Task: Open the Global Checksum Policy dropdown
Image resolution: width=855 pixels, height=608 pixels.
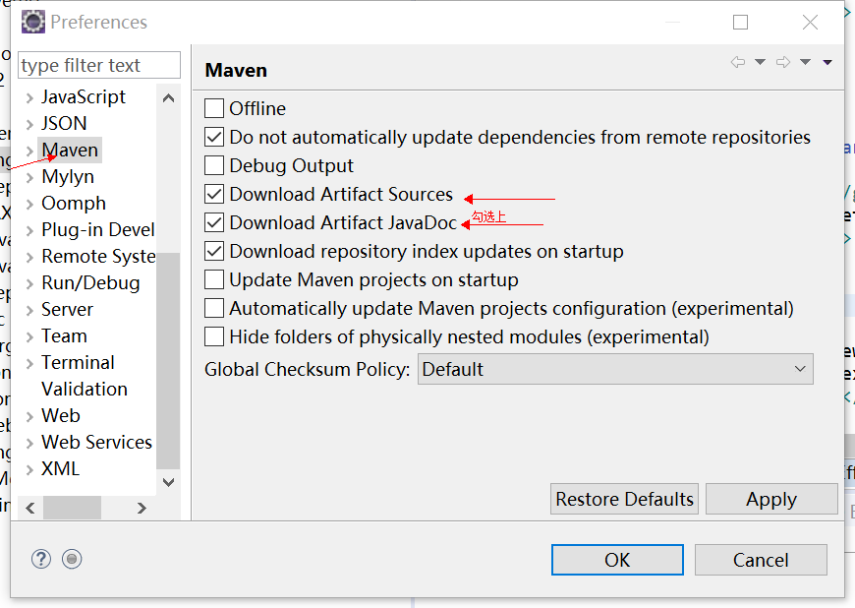Action: pos(615,369)
